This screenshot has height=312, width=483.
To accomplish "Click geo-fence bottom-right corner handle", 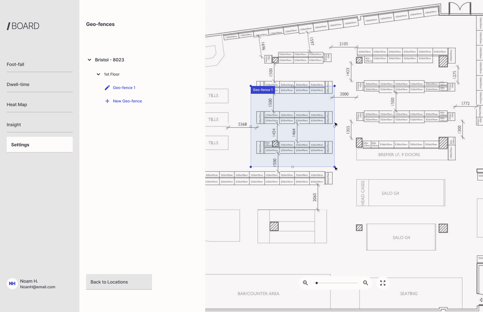I will point(335,167).
